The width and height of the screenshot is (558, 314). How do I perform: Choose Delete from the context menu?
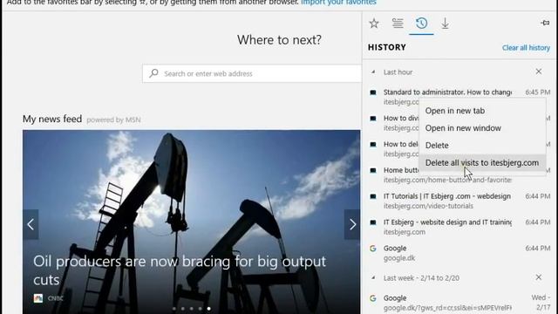tap(482, 146)
